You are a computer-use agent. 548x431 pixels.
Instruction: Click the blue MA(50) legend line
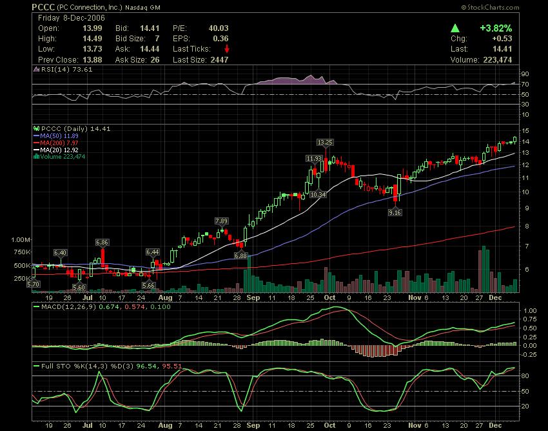click(x=36, y=135)
